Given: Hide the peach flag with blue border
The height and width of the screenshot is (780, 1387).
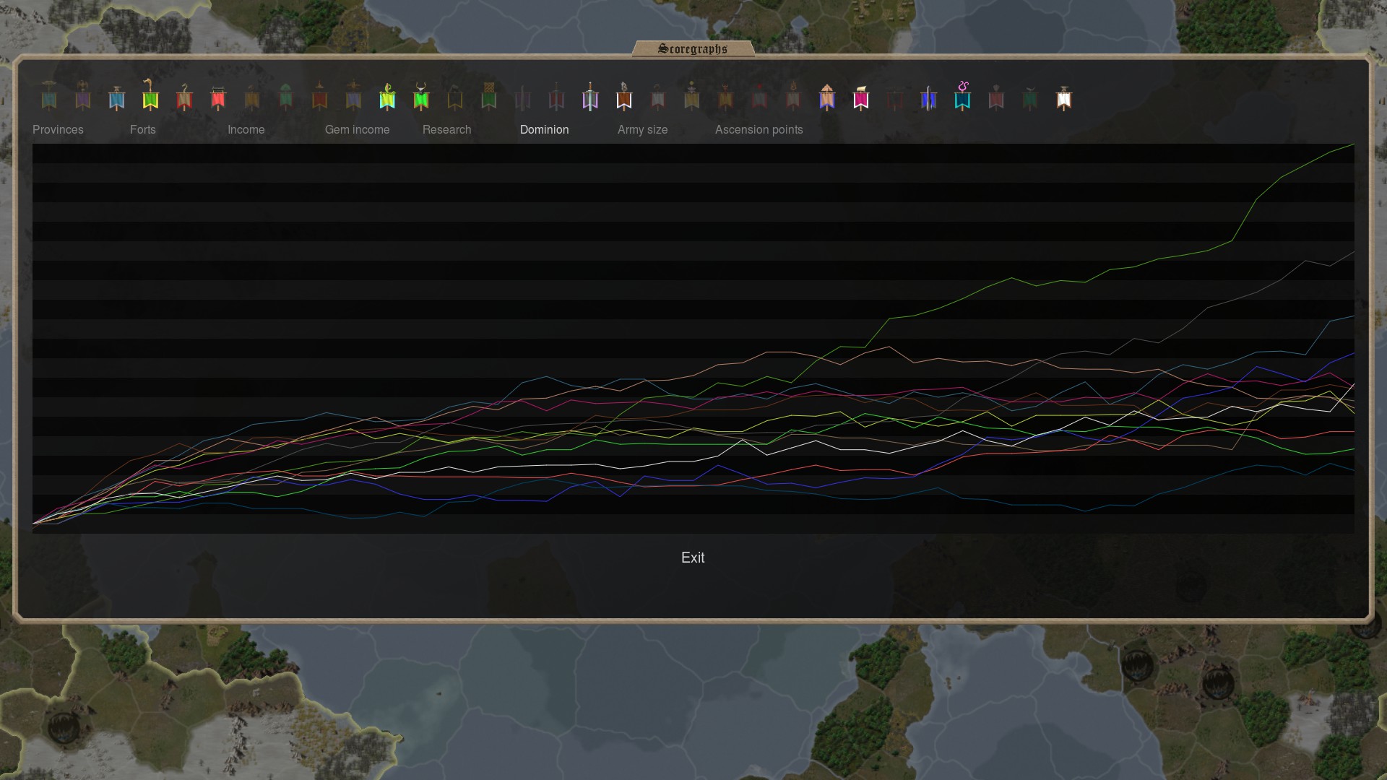Looking at the screenshot, I should click(827, 97).
